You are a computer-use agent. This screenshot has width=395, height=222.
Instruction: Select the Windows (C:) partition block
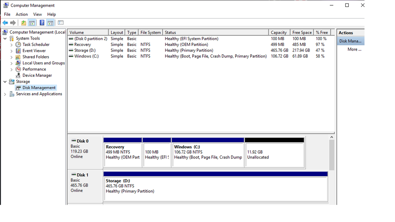(208, 153)
